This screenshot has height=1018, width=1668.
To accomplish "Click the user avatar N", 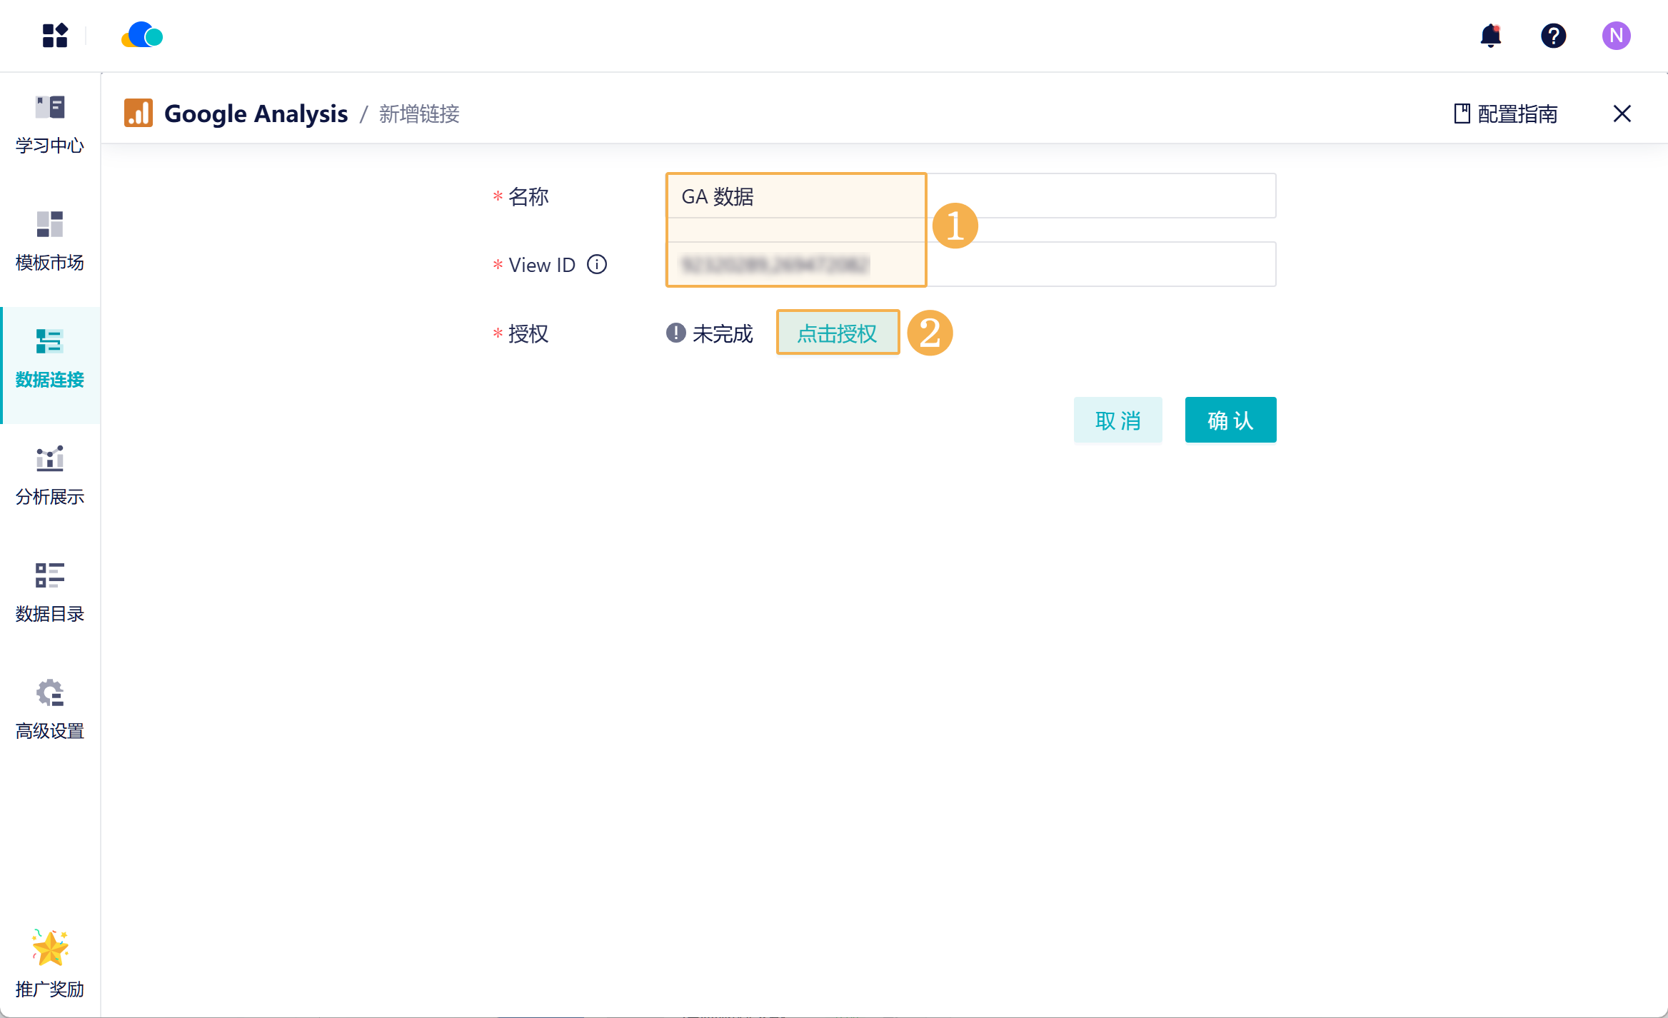I will coord(1616,36).
